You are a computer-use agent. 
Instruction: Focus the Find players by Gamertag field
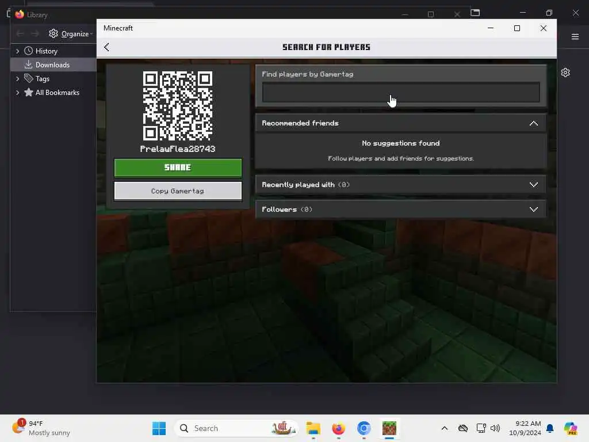401,92
